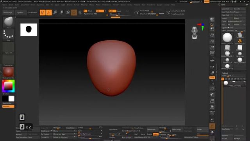The height and width of the screenshot is (141, 250).
Task: Open the Document menu
Action: click(25, 5)
